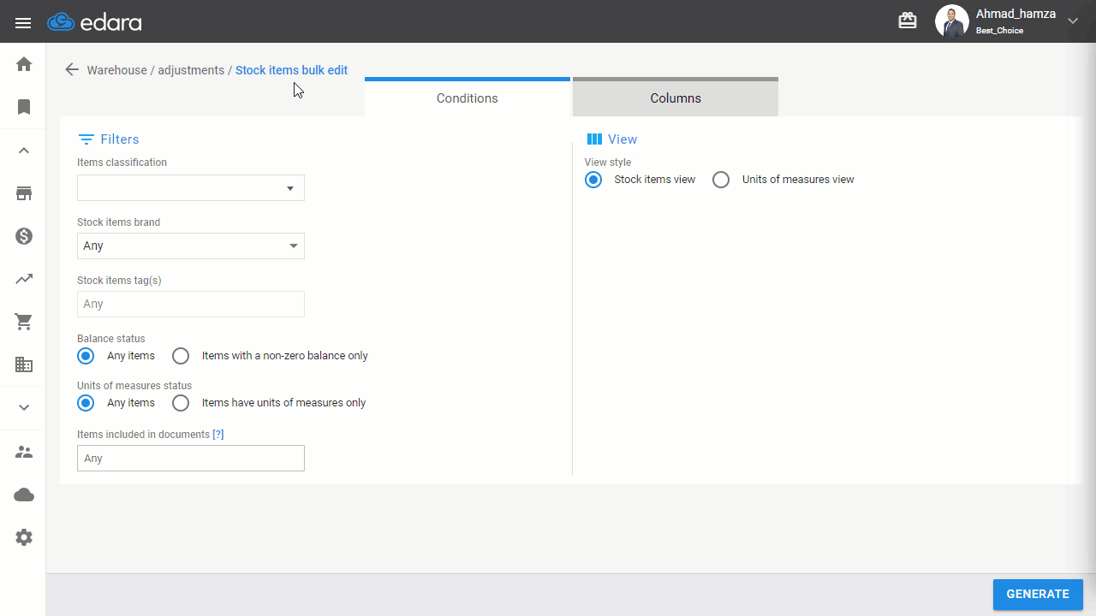The height and width of the screenshot is (616, 1096).
Task: Open the [?] help link
Action: pyautogui.click(x=218, y=435)
